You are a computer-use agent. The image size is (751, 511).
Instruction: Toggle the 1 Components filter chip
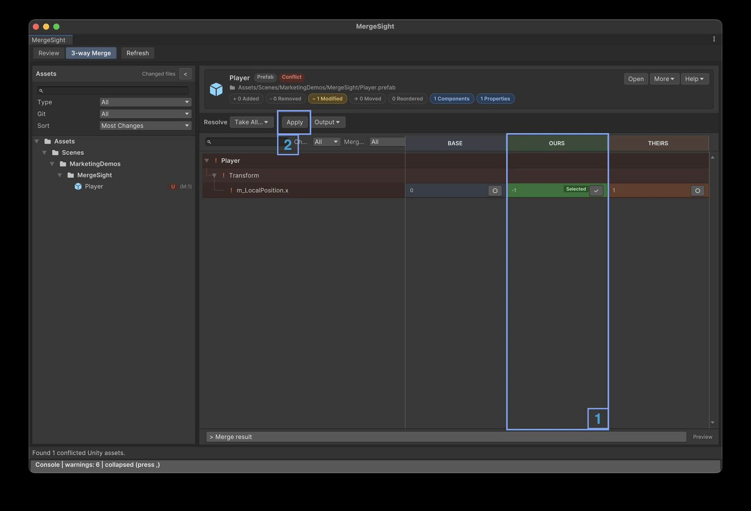451,99
